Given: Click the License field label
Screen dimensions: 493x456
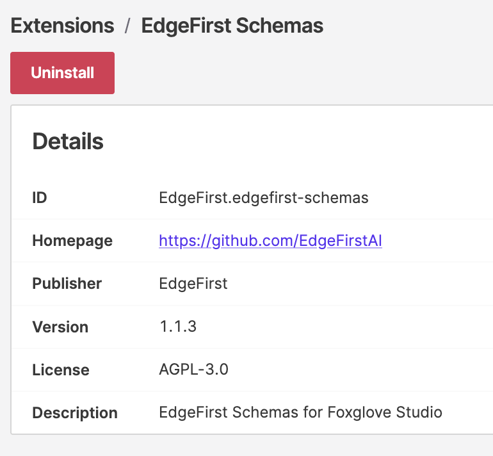Looking at the screenshot, I should [61, 370].
